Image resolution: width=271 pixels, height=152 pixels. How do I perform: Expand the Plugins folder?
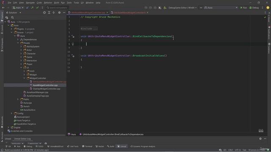tap(11, 29)
